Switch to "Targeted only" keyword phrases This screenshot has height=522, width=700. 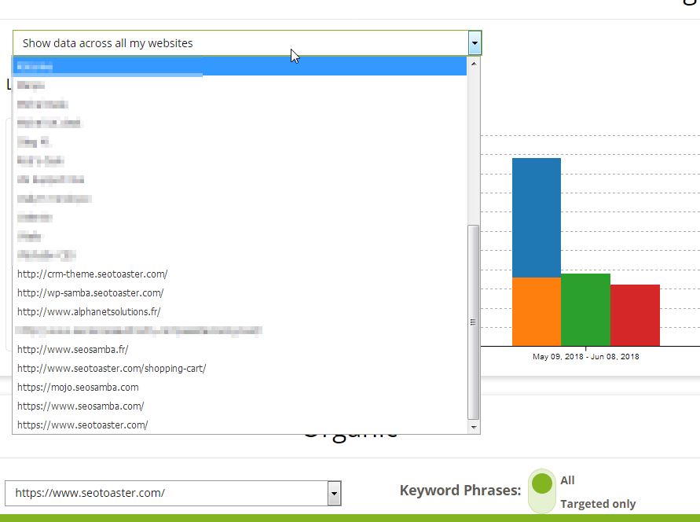point(597,504)
